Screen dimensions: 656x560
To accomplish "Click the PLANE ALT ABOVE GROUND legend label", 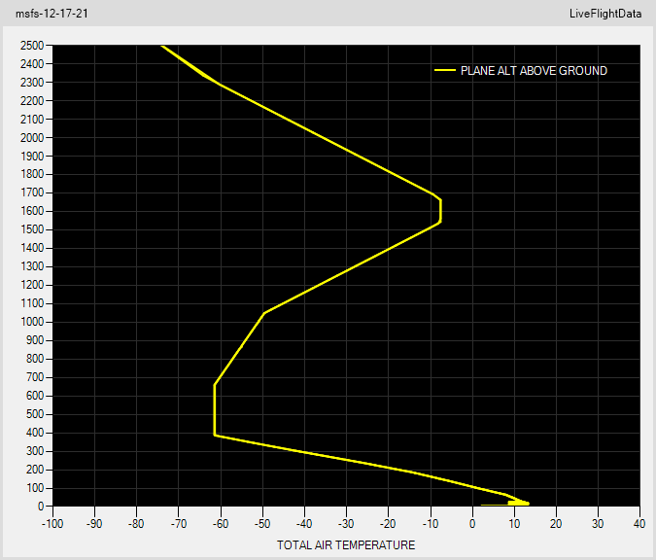I will pyautogui.click(x=534, y=71).
